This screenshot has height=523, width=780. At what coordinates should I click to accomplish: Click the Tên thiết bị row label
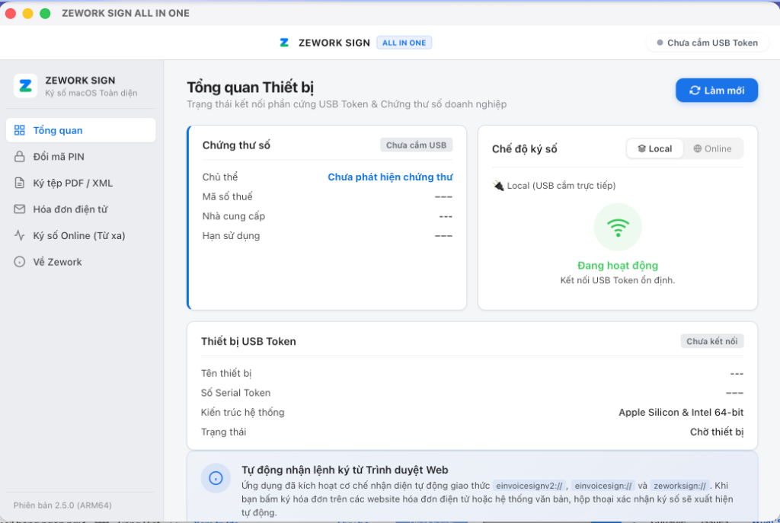(226, 373)
